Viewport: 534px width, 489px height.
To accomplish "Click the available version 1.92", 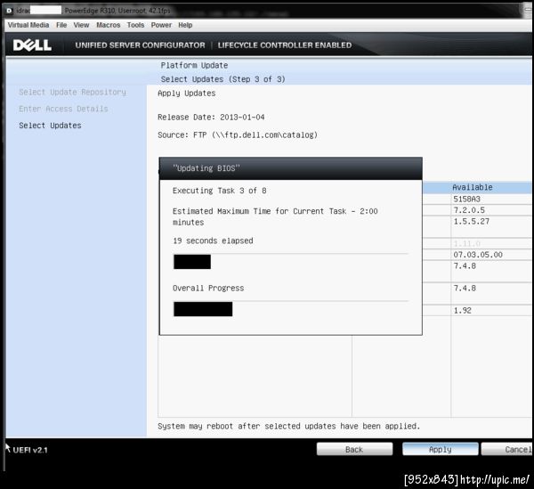I will (x=462, y=311).
